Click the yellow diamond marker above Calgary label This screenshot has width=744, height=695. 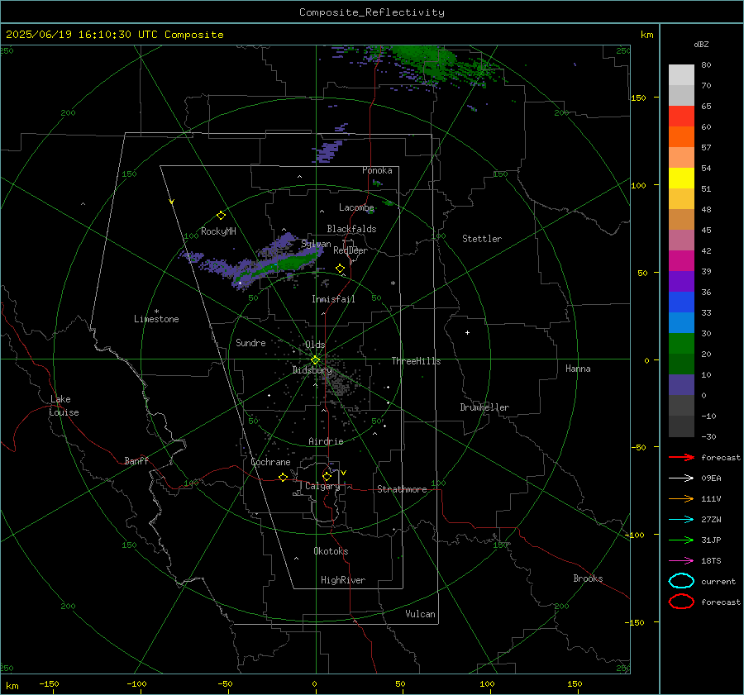[327, 476]
